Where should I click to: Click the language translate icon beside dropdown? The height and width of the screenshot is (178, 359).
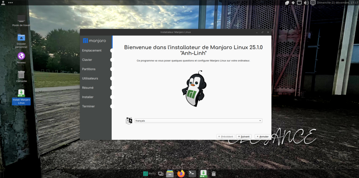129,120
